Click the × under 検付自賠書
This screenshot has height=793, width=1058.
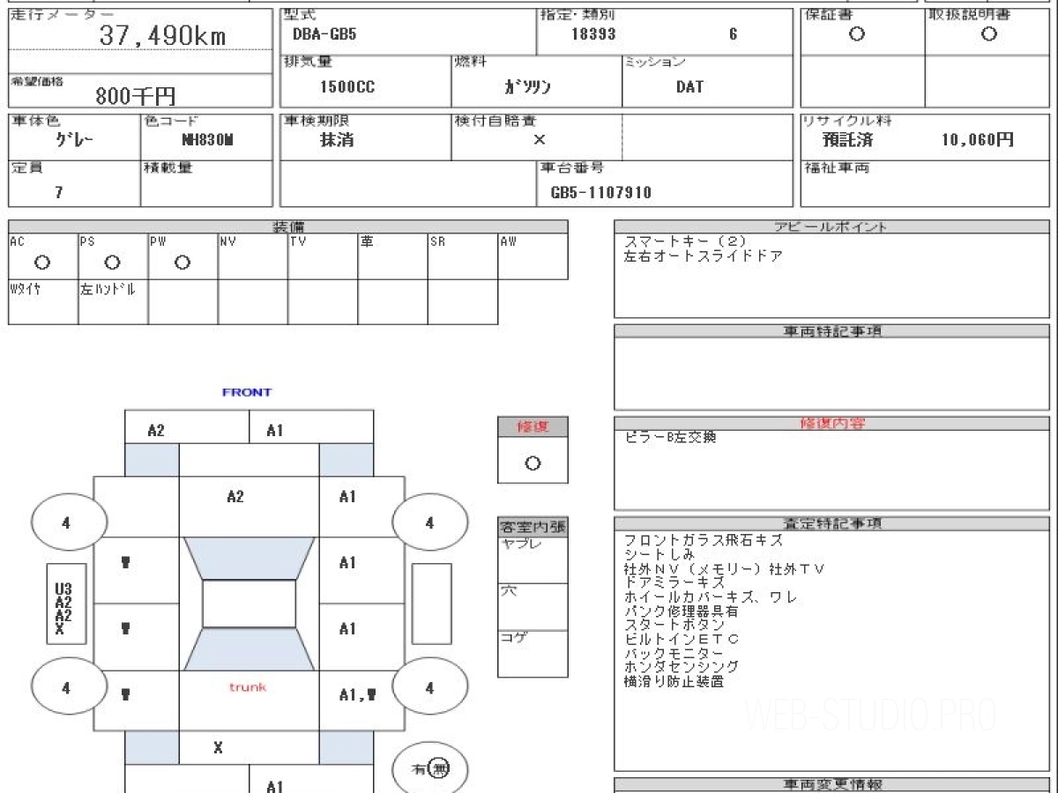pyautogui.click(x=539, y=139)
